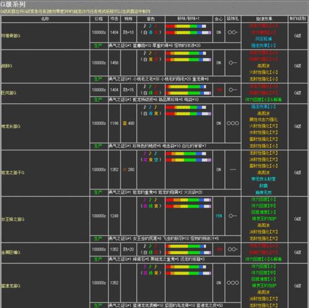
Task: Open the 电龙长笛G weapon name
Action: coord(11,126)
